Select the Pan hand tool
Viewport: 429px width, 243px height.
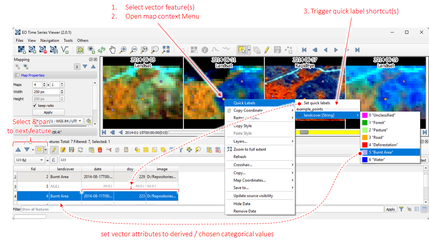[112, 50]
